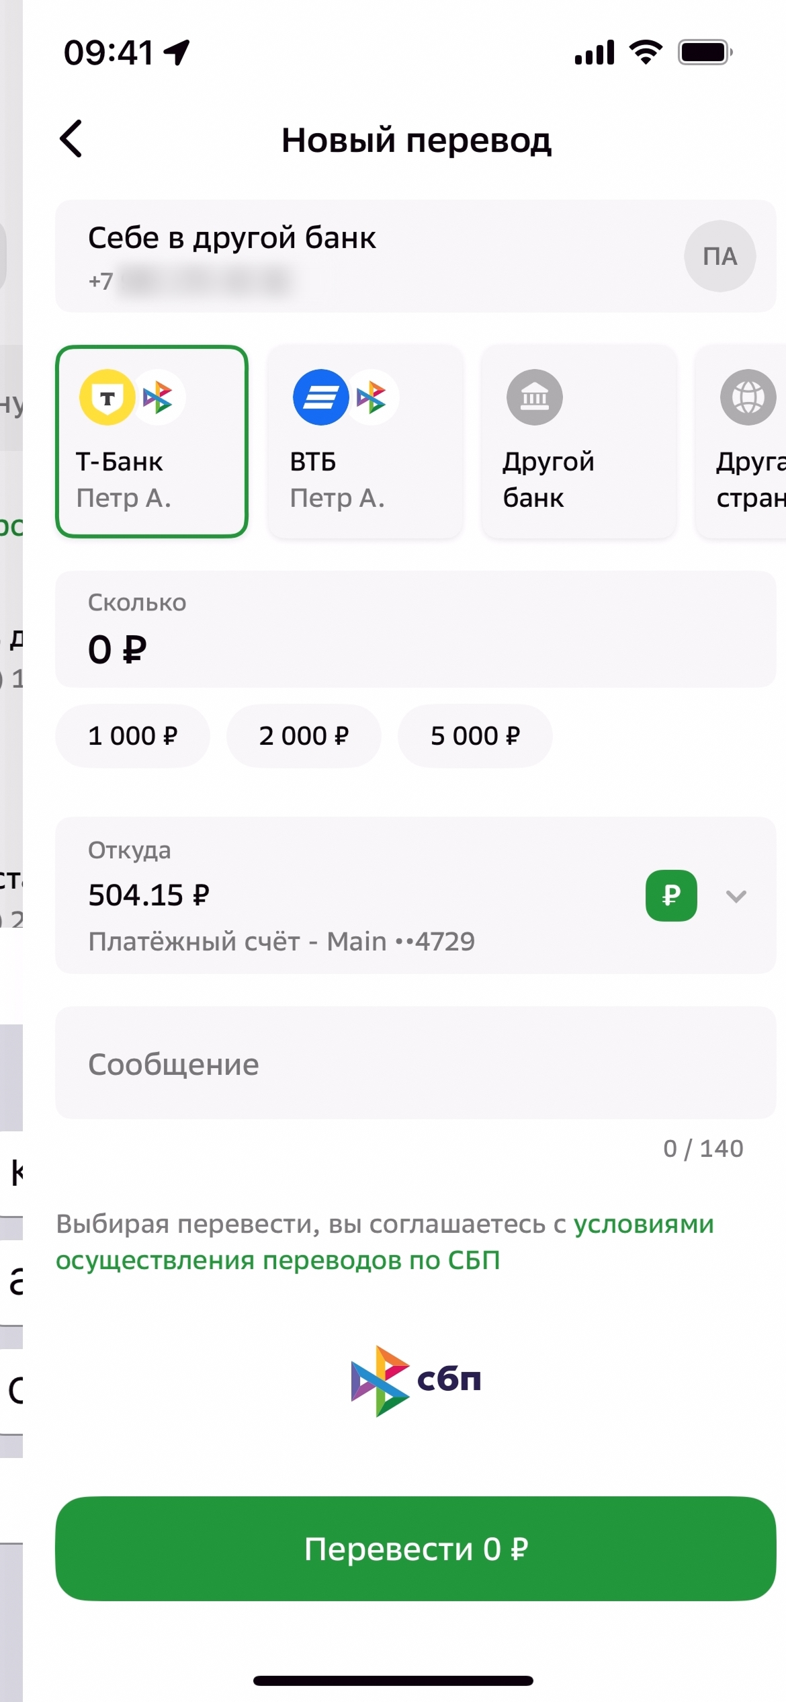Tap the SBP logo at bottom

point(416,1381)
